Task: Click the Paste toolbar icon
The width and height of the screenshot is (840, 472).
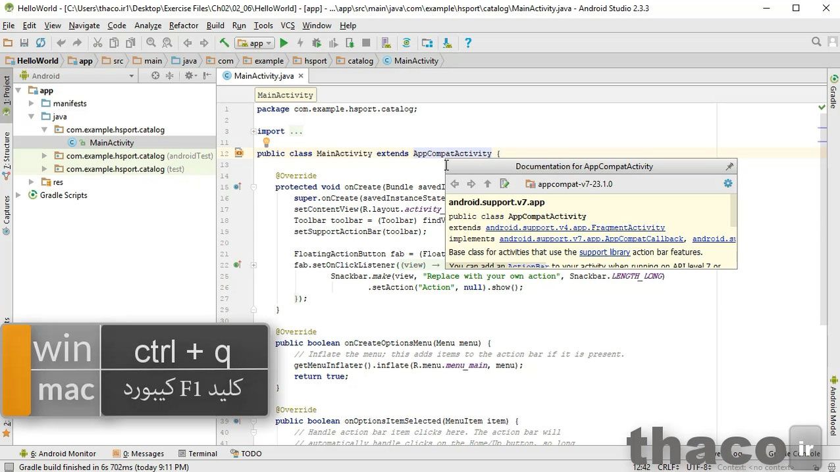Action: 130,43
